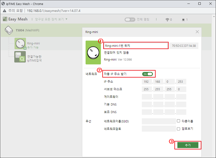Viewport: 216px width, 158px height.
Task: Click the Chrome window globe icon
Action: (x=3, y=4)
